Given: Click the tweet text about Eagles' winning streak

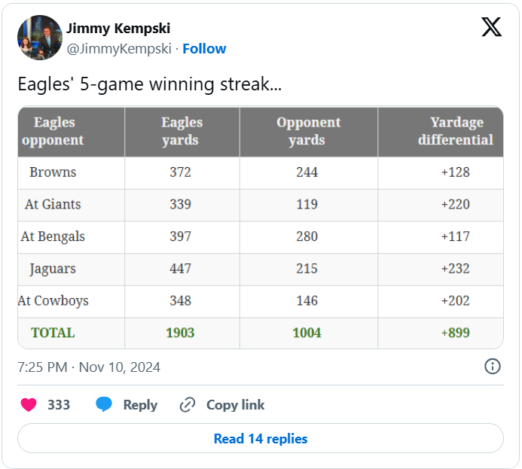Looking at the screenshot, I should [x=150, y=84].
